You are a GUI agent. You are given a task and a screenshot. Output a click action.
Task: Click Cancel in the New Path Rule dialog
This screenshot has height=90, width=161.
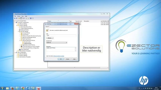coord(68,59)
